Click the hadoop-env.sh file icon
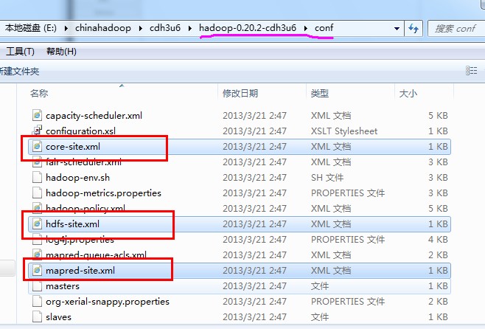This screenshot has height=329, width=485. click(x=37, y=177)
